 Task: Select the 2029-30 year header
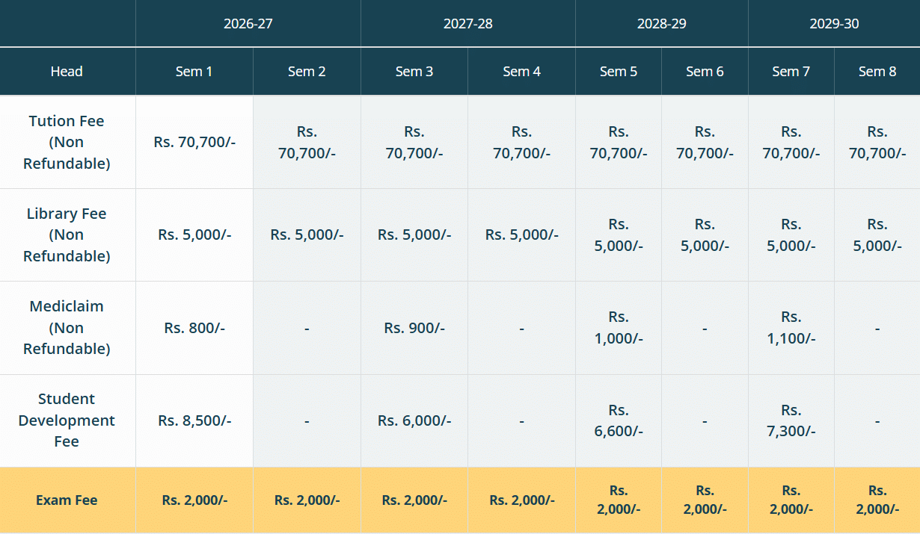point(834,24)
